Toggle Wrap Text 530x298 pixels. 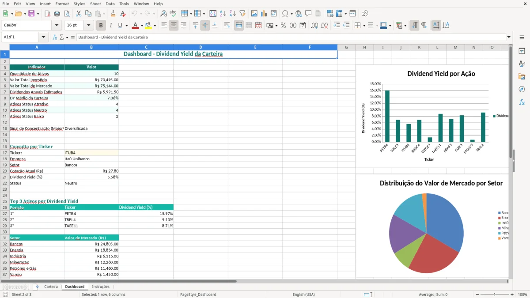[227, 26]
